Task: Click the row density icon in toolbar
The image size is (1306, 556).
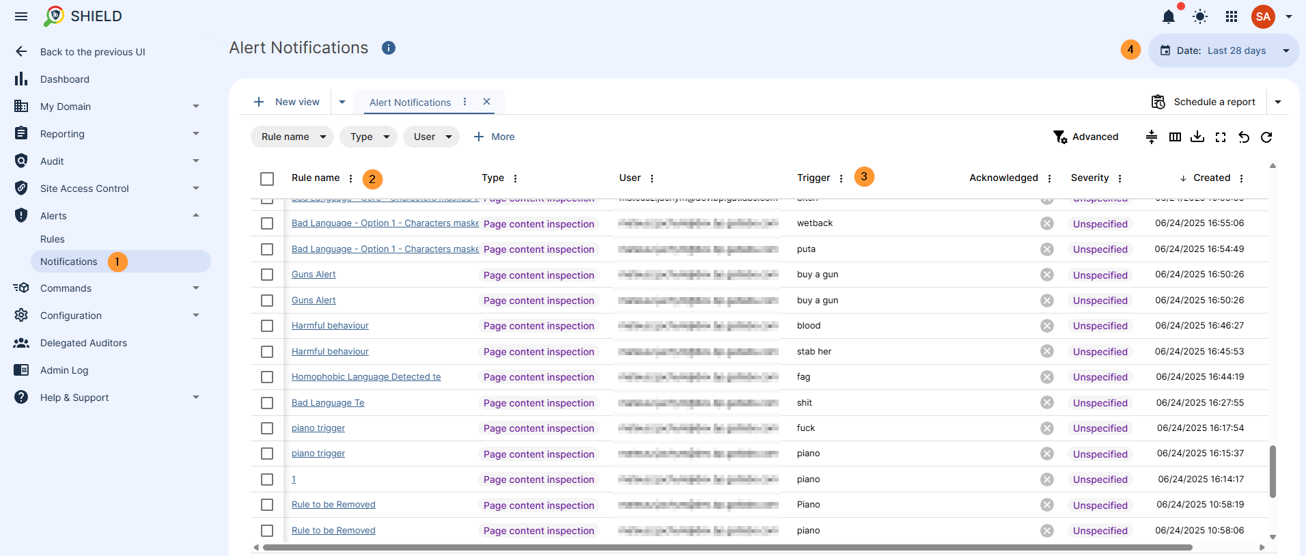Action: click(1152, 137)
